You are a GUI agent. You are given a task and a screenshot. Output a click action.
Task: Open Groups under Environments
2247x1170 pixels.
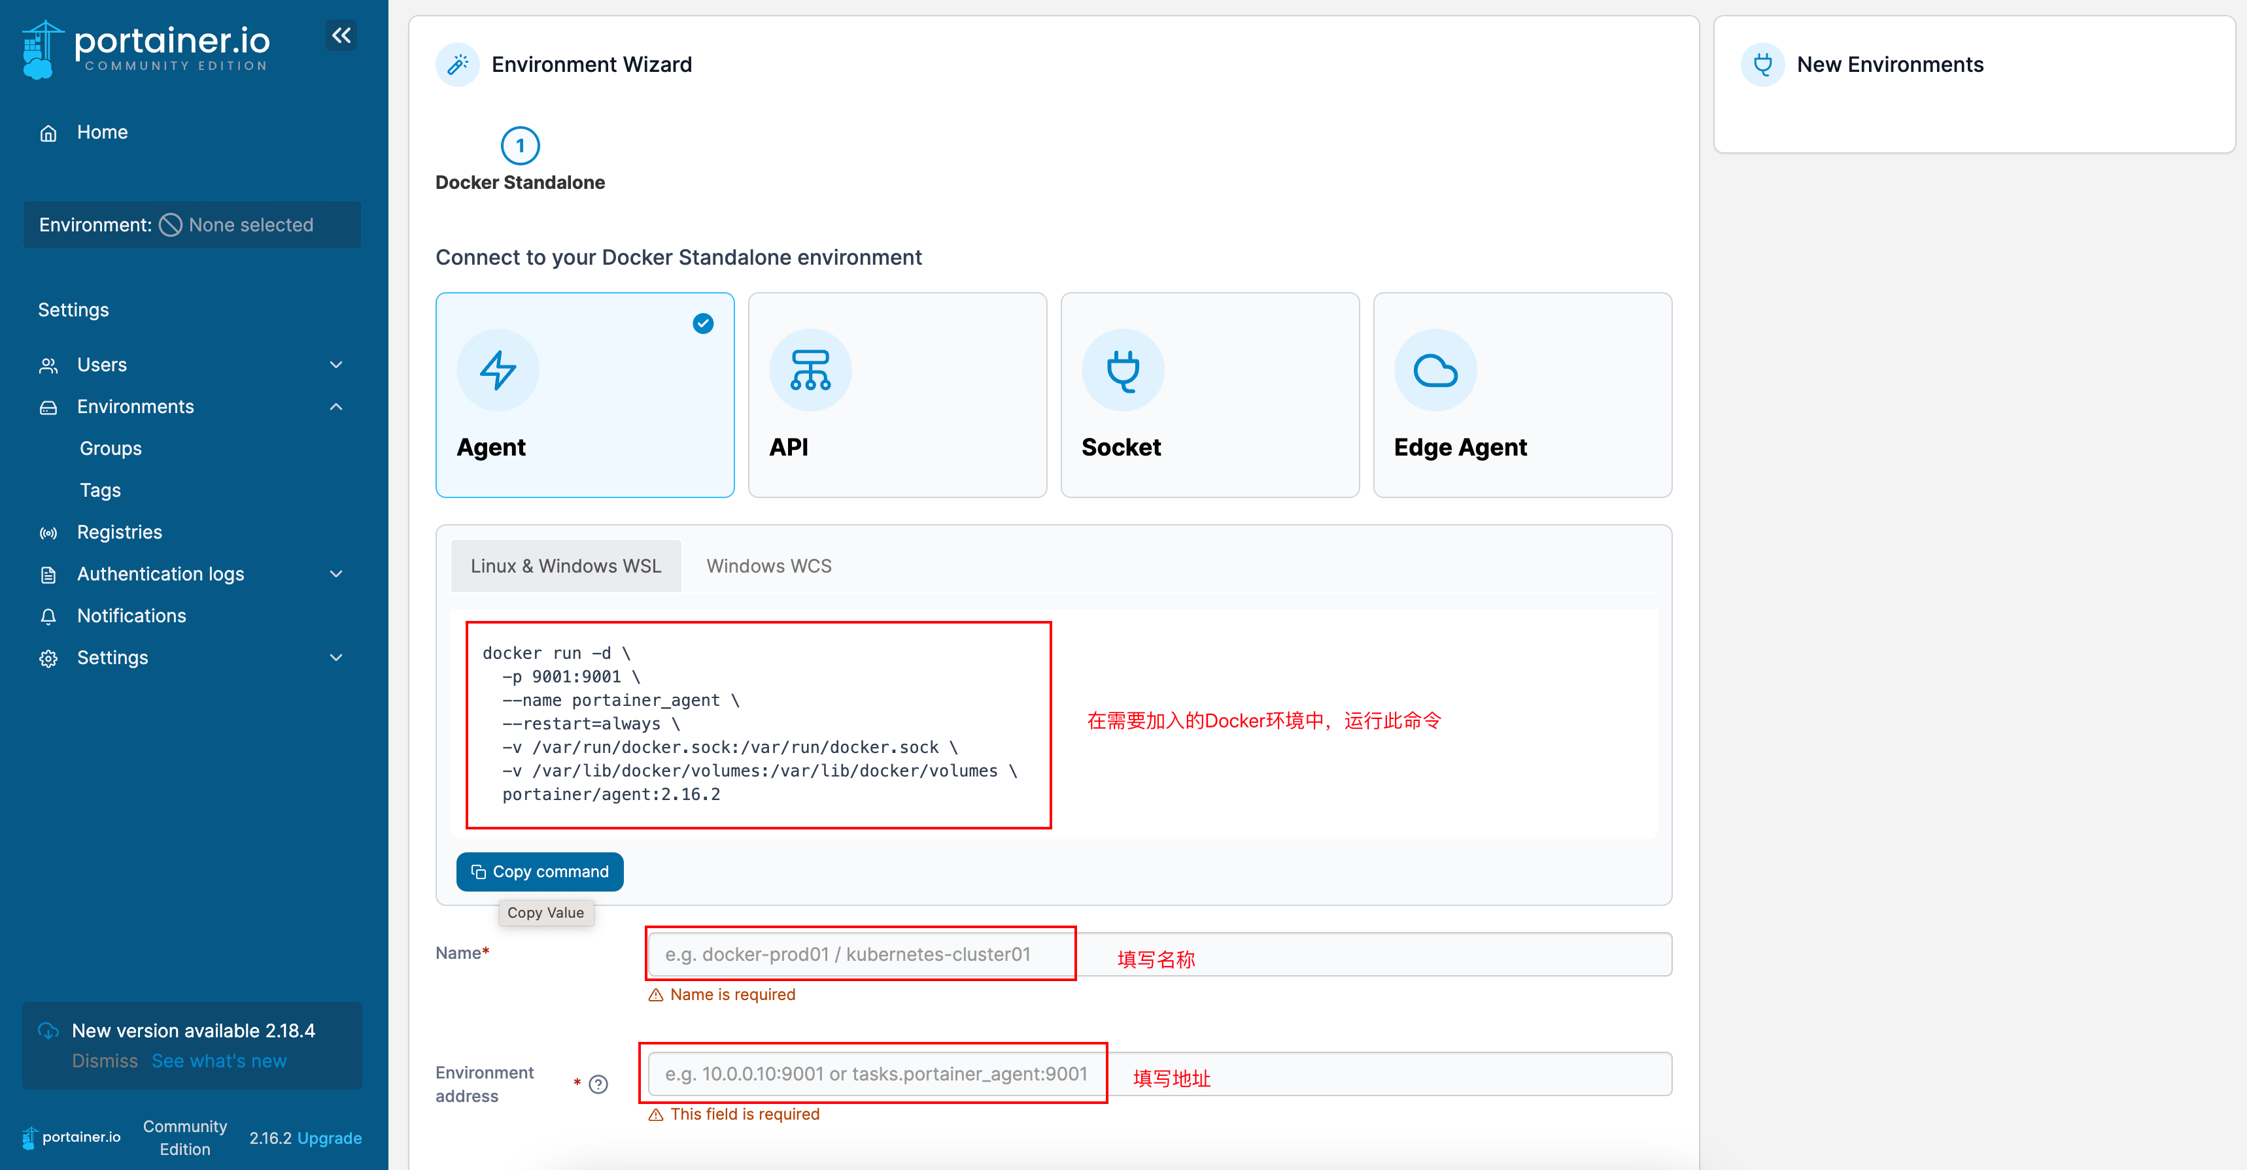111,448
